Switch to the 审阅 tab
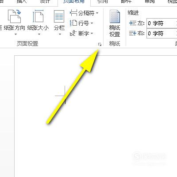177x177 pixels. click(x=150, y=2)
